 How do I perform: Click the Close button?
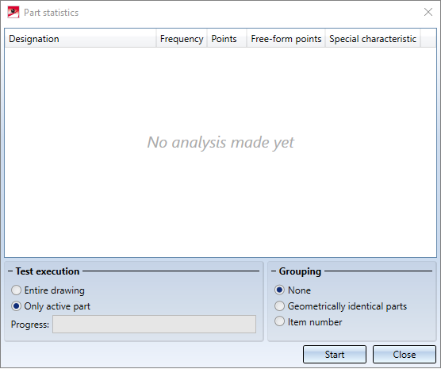[x=405, y=355]
